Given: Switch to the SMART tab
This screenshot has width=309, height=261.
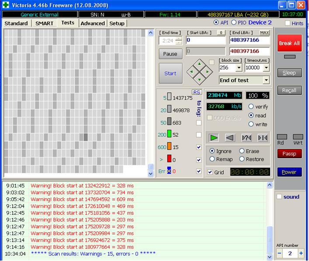Looking at the screenshot, I should [44, 23].
